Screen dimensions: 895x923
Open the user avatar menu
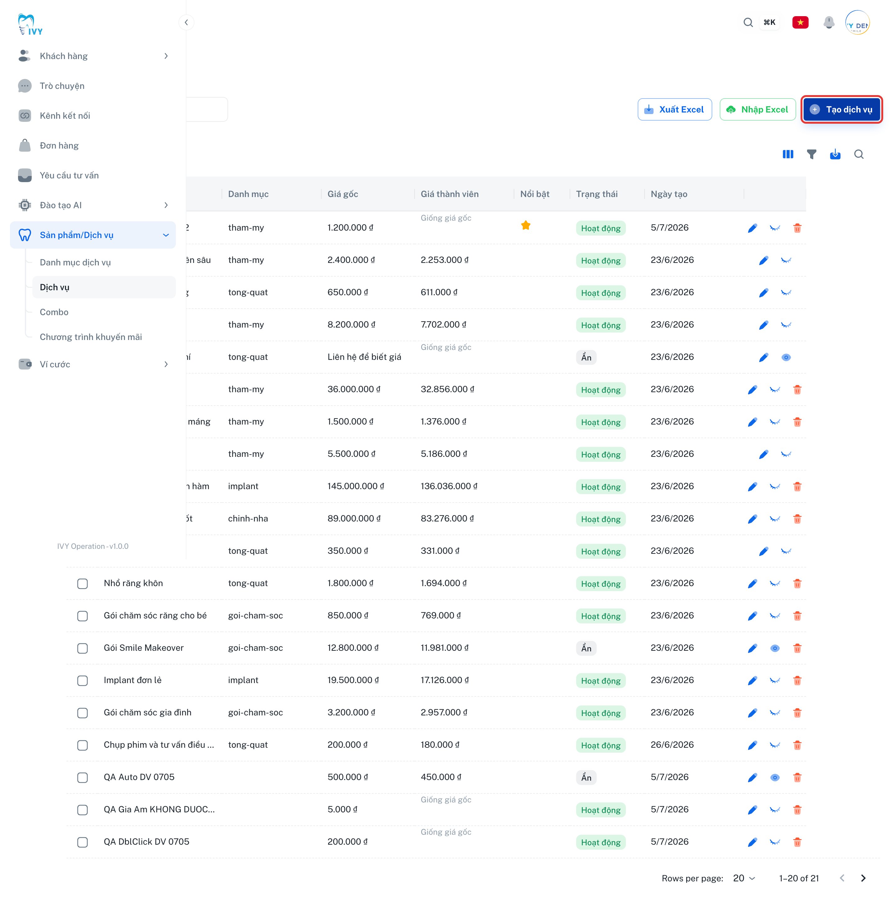[857, 22]
